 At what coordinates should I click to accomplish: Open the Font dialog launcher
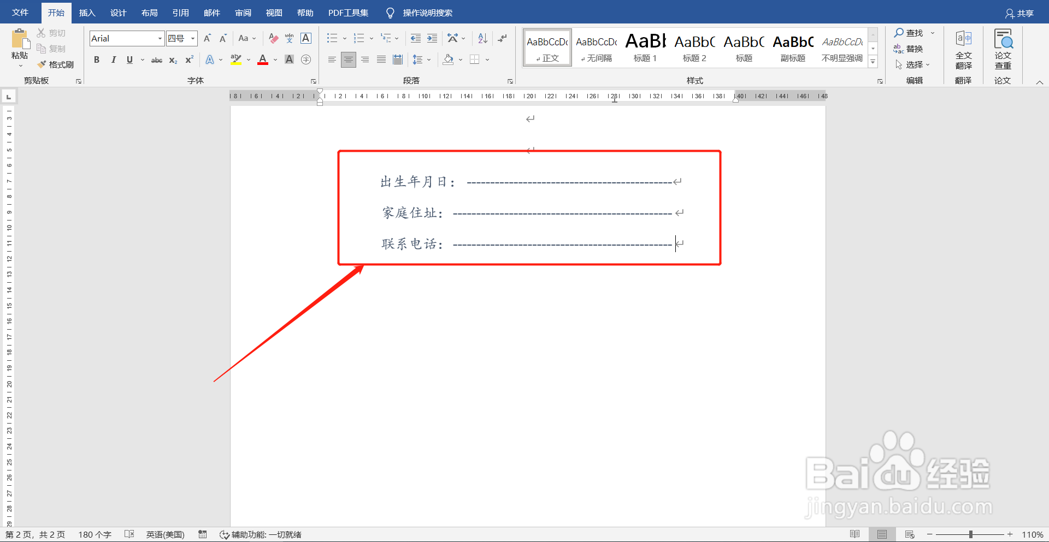point(314,81)
